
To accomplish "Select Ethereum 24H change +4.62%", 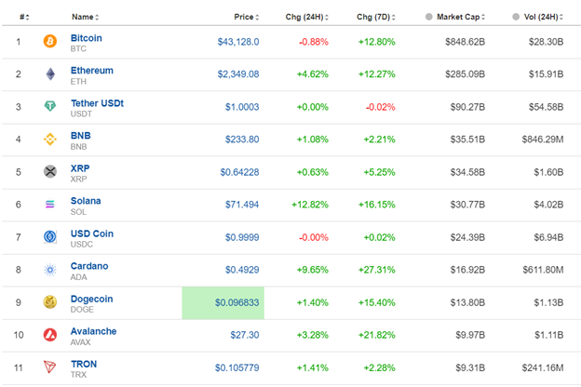I will 312,74.
